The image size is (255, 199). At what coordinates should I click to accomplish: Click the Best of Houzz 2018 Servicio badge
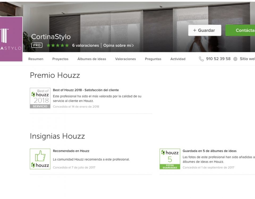(x=40, y=98)
